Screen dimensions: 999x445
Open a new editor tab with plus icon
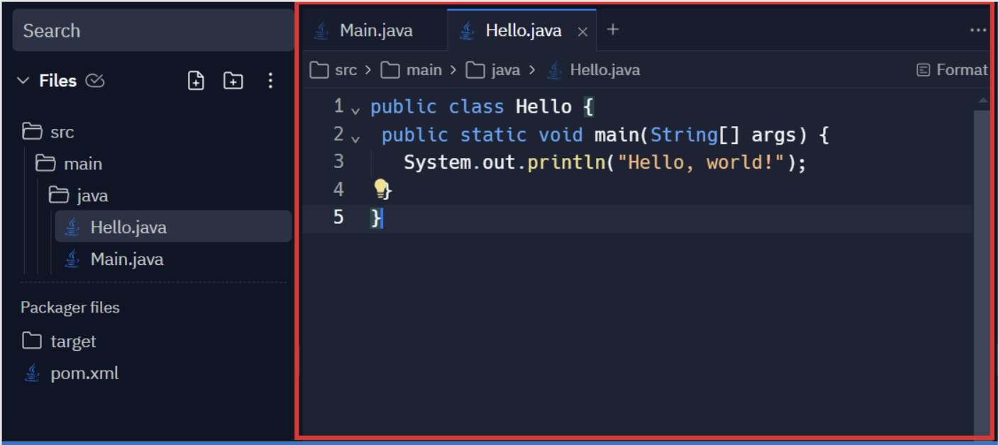(612, 30)
